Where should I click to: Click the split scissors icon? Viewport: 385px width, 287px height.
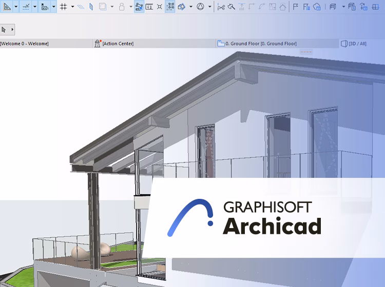[221, 7]
